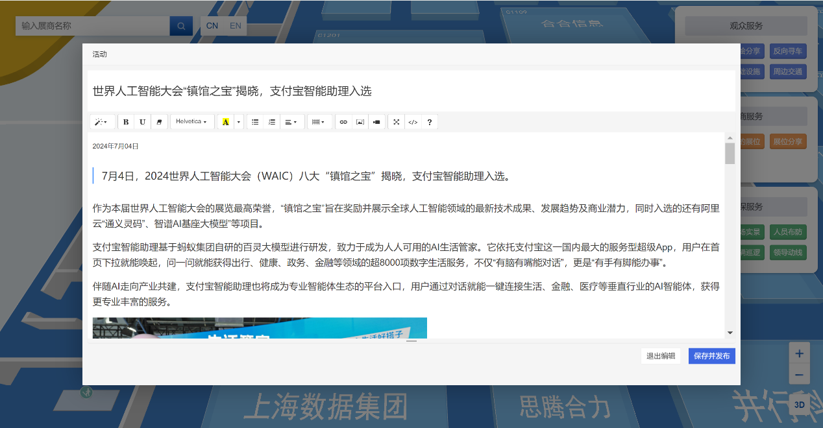The width and height of the screenshot is (823, 428).
Task: Insert a video via video icon
Action: tap(376, 122)
